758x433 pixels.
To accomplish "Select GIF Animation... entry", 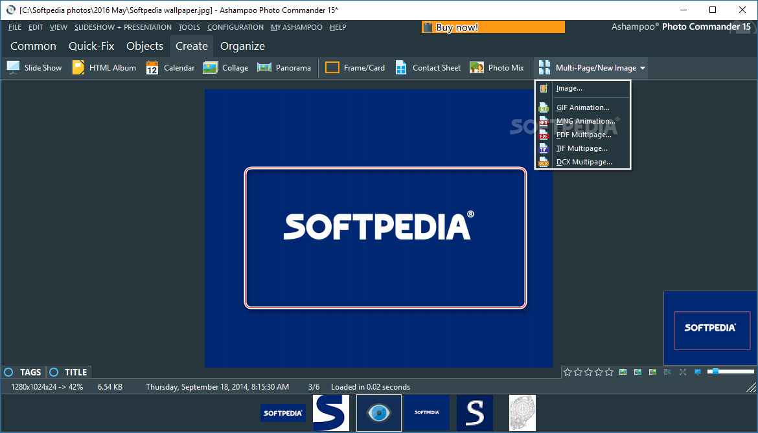I will click(x=582, y=107).
